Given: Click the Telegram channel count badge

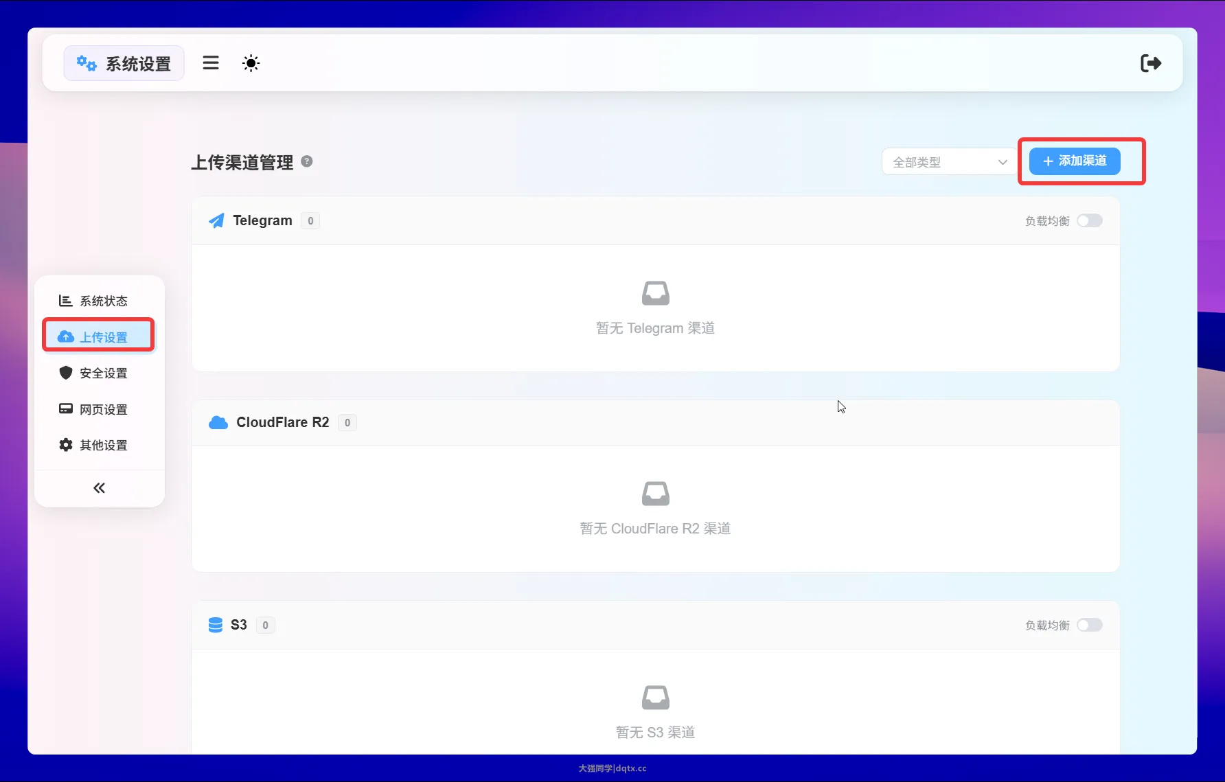Looking at the screenshot, I should pyautogui.click(x=310, y=221).
